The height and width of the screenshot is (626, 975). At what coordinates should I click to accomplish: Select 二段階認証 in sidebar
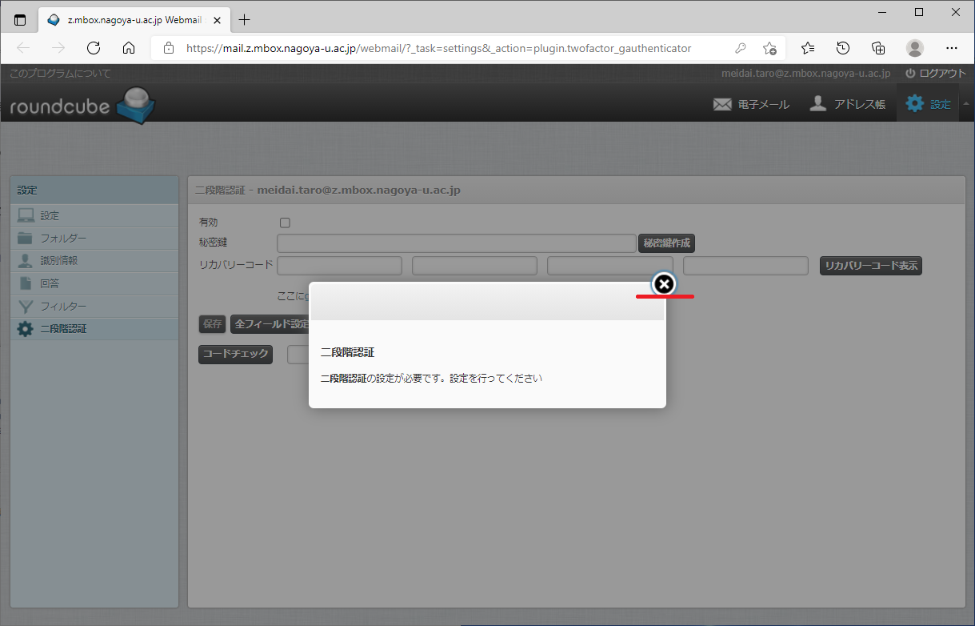(x=63, y=328)
